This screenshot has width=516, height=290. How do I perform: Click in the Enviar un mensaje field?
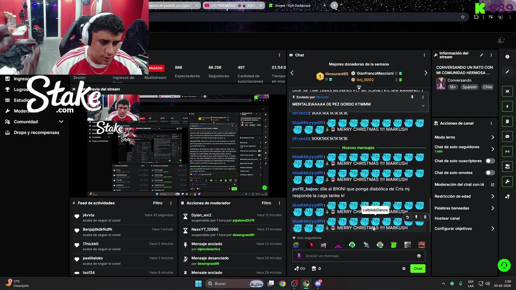tap(359, 256)
